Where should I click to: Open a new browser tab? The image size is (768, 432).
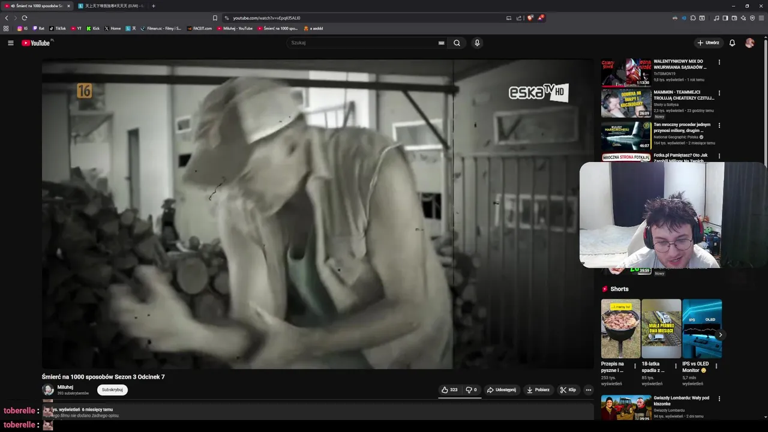point(153,6)
